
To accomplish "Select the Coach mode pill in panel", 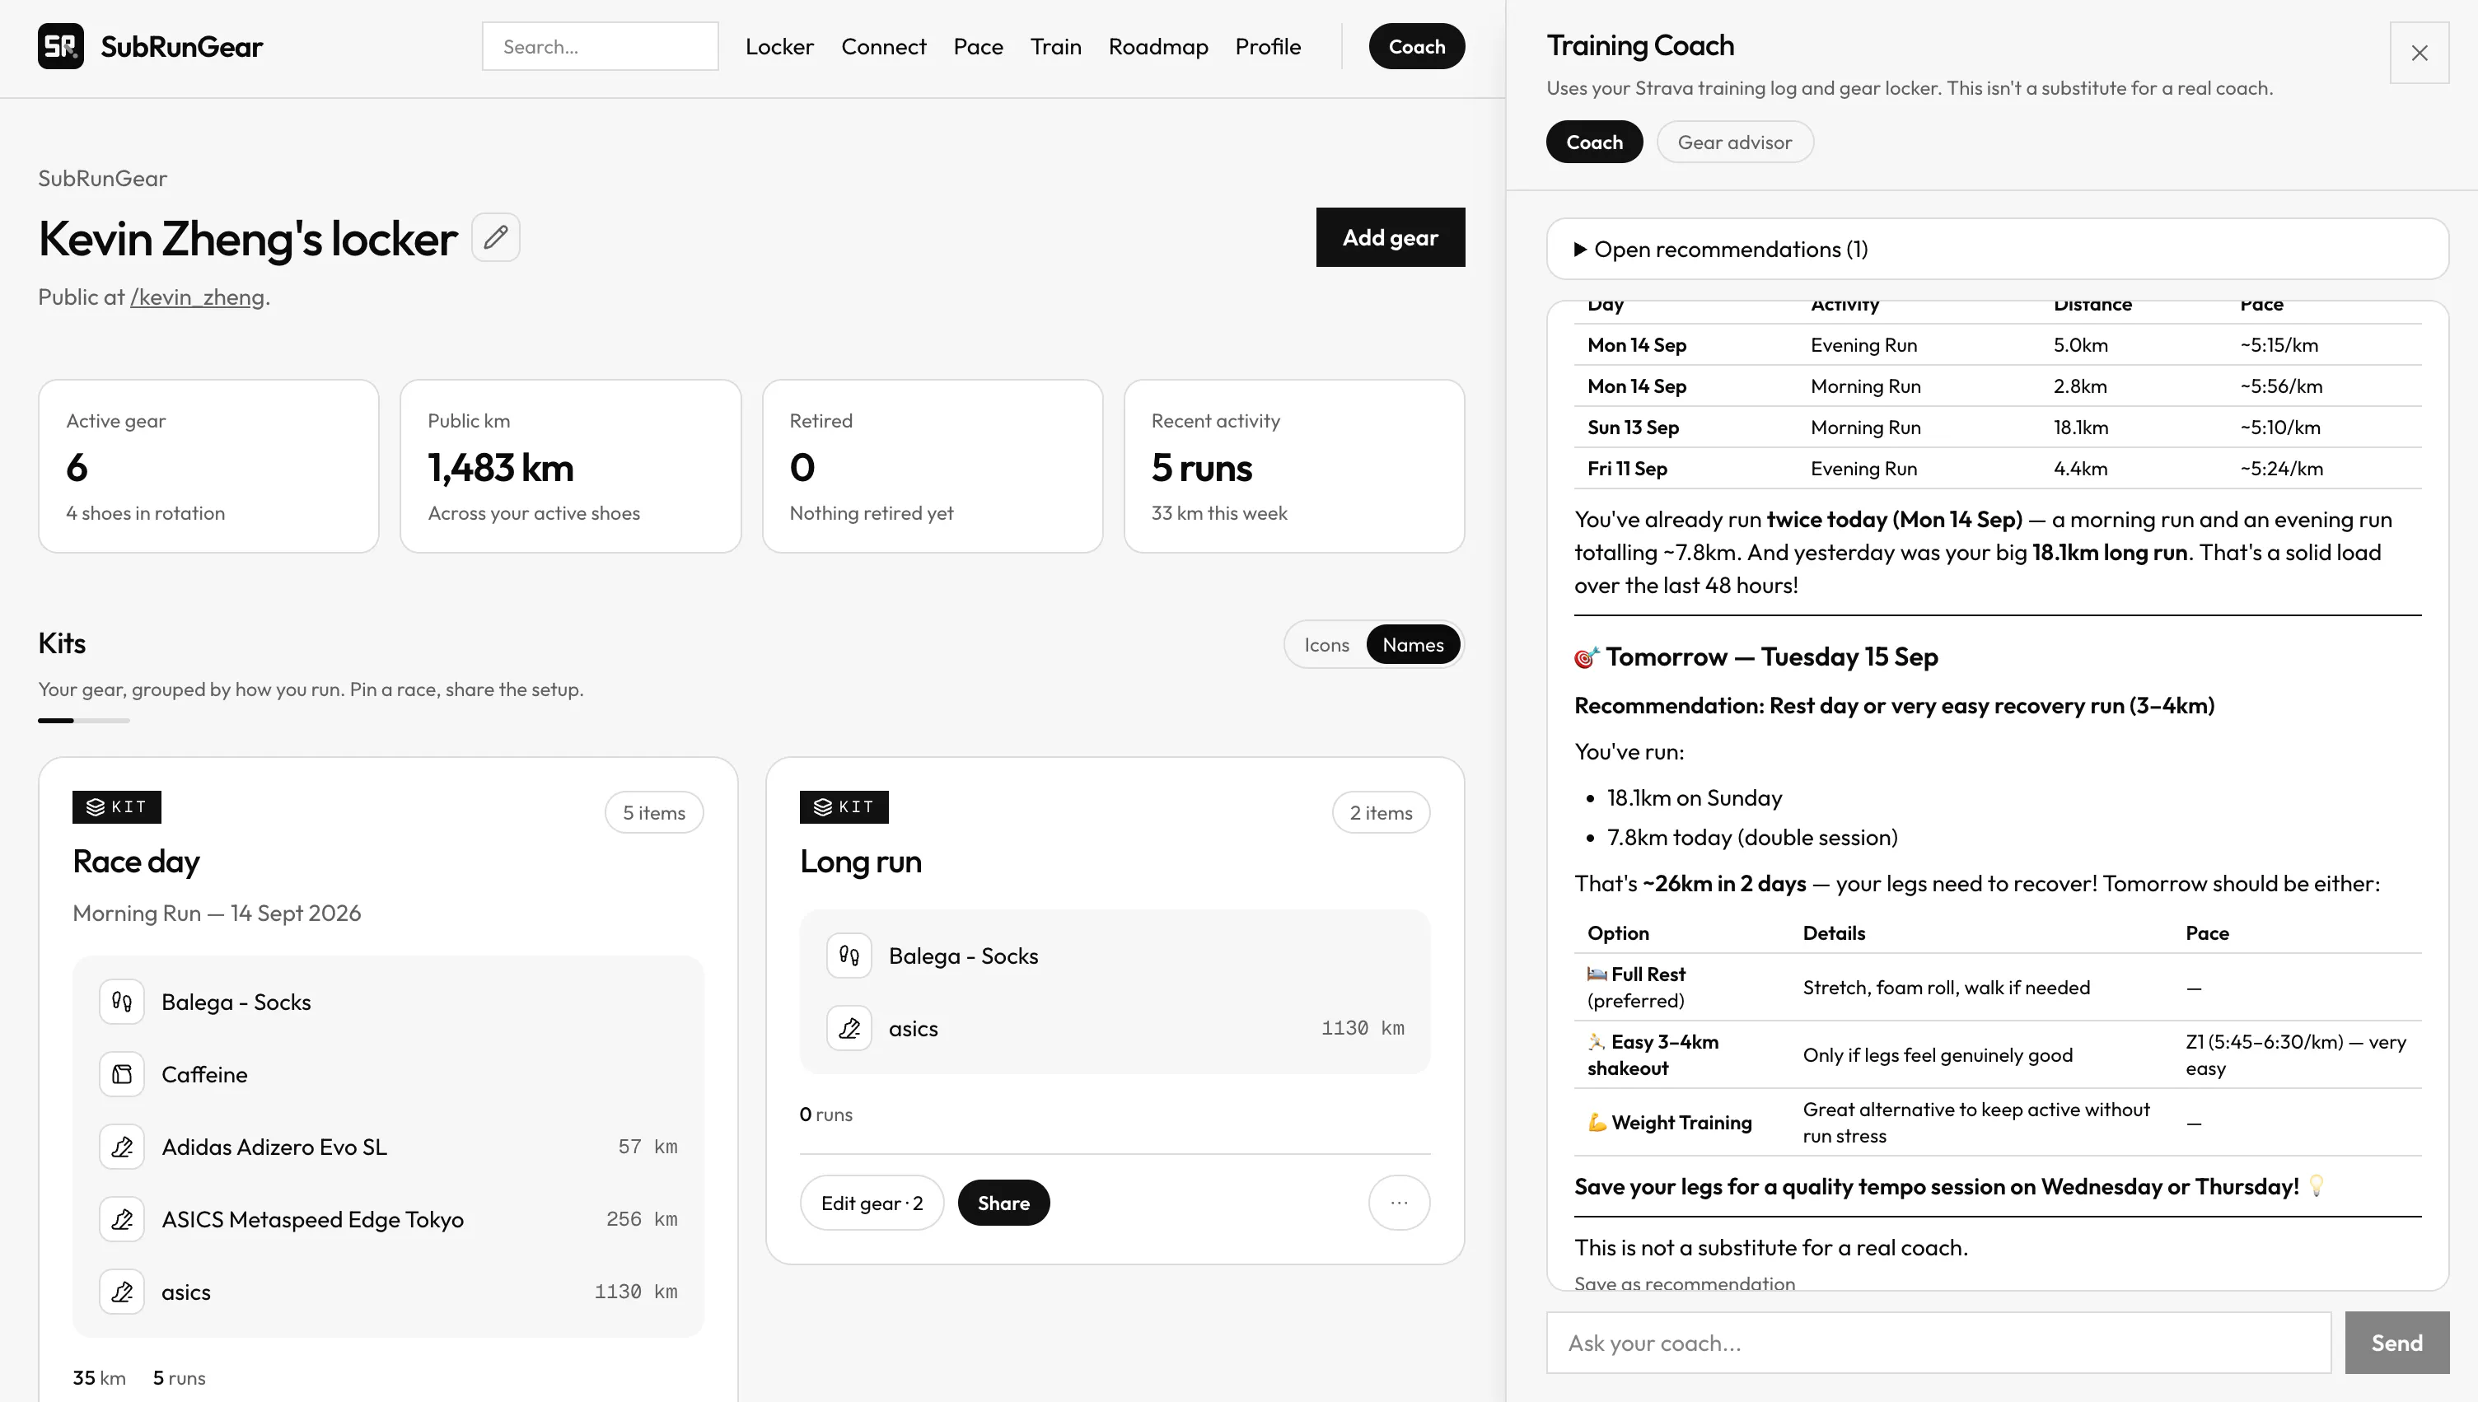I will (1594, 142).
